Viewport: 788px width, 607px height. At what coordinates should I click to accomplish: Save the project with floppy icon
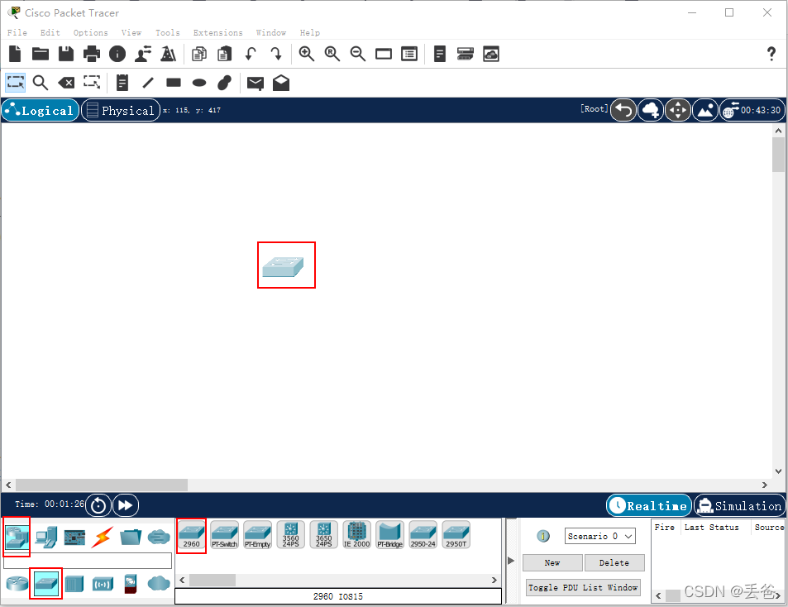(x=66, y=53)
